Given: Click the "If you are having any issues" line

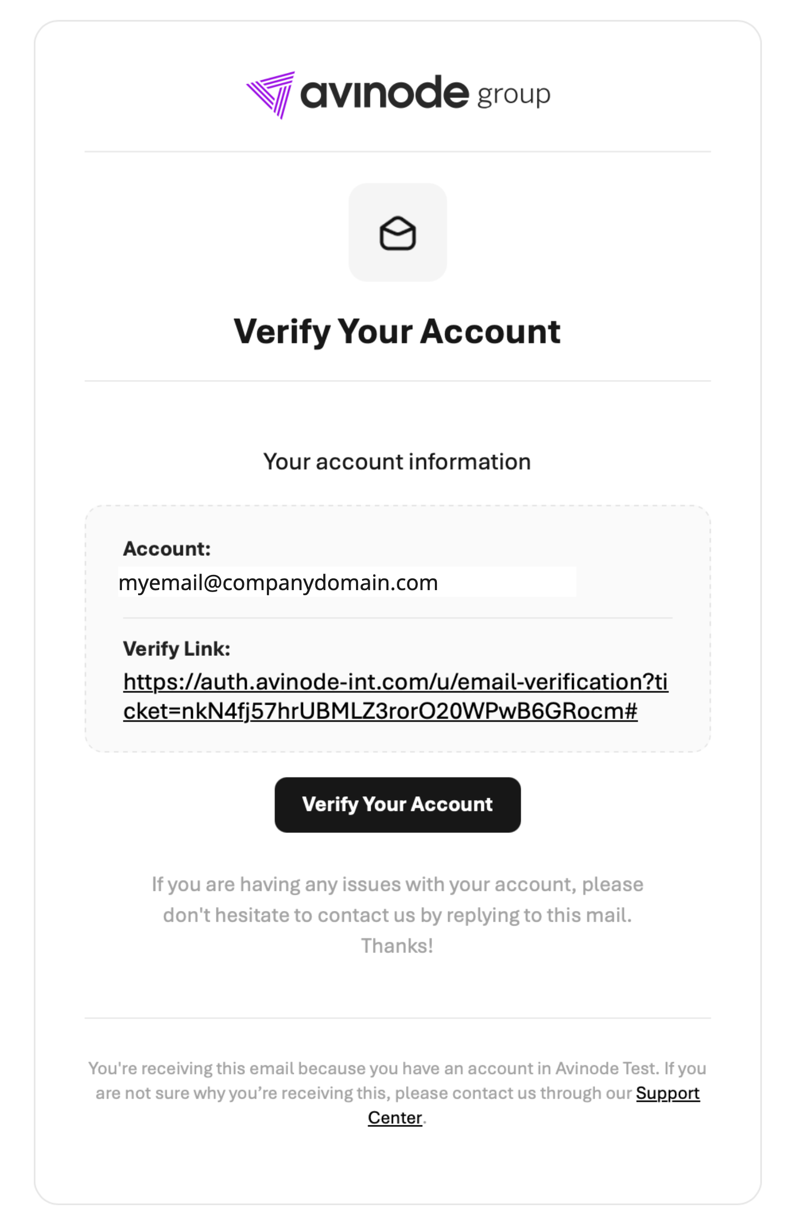Looking at the screenshot, I should click(x=397, y=884).
